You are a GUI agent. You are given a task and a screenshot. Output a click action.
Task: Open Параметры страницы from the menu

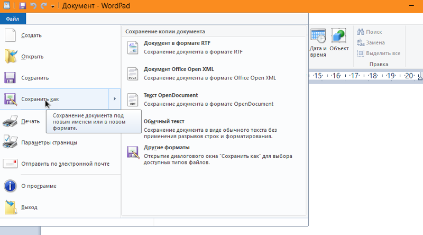[49, 142]
